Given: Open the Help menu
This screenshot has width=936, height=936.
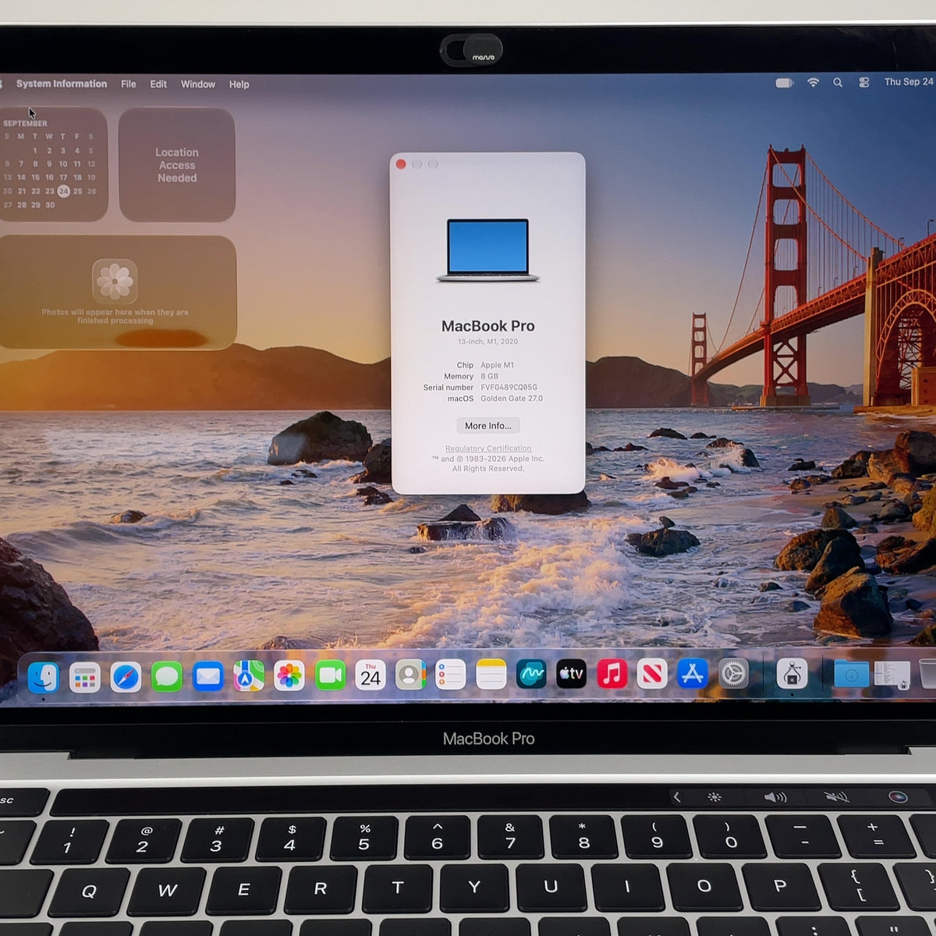Looking at the screenshot, I should click(239, 84).
